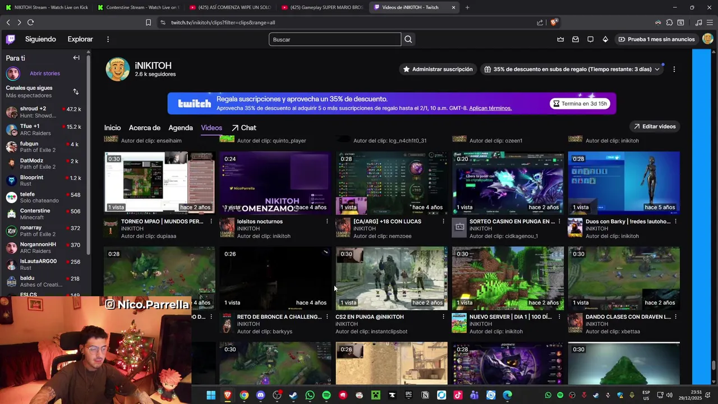Open the Brave hamburger menu
This screenshot has height=404, width=718.
click(710, 22)
